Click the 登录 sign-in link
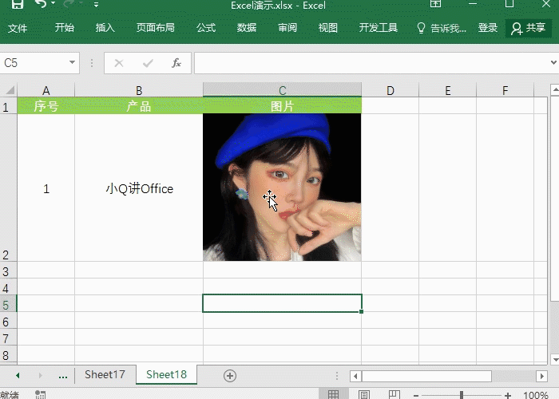This screenshot has height=399, width=559. [488, 28]
